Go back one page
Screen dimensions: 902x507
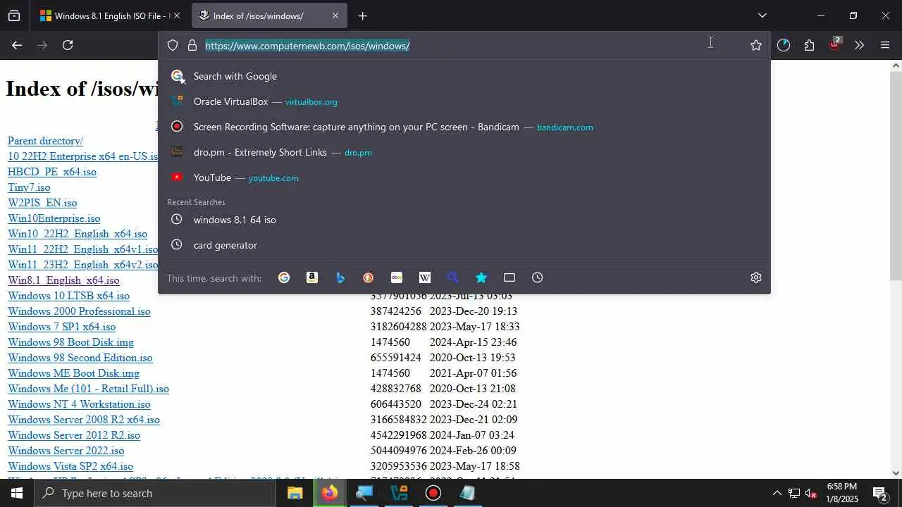click(17, 45)
